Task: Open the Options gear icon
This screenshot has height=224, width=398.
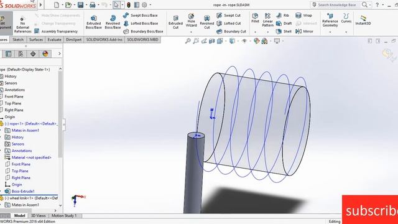Action: coord(144,5)
